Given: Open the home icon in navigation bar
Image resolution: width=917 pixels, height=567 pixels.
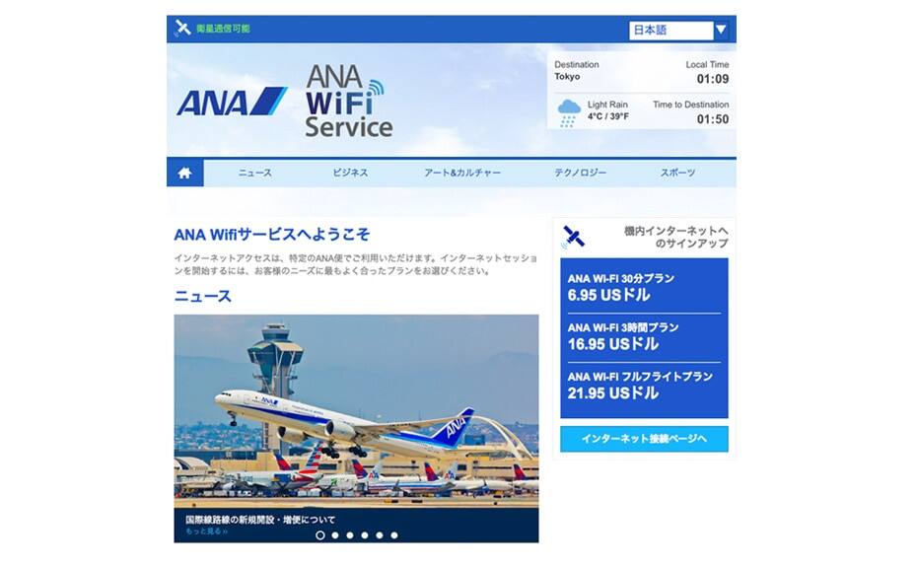Looking at the screenshot, I should pos(184,173).
